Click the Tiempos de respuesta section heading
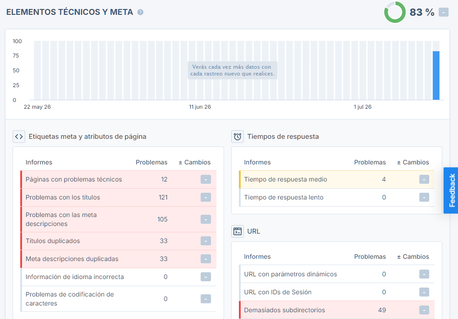Screen dimensions: 458x319 pyautogui.click(x=283, y=137)
